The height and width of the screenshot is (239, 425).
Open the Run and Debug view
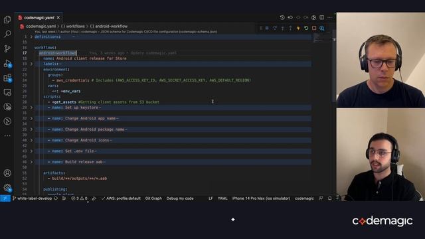tap(7, 64)
